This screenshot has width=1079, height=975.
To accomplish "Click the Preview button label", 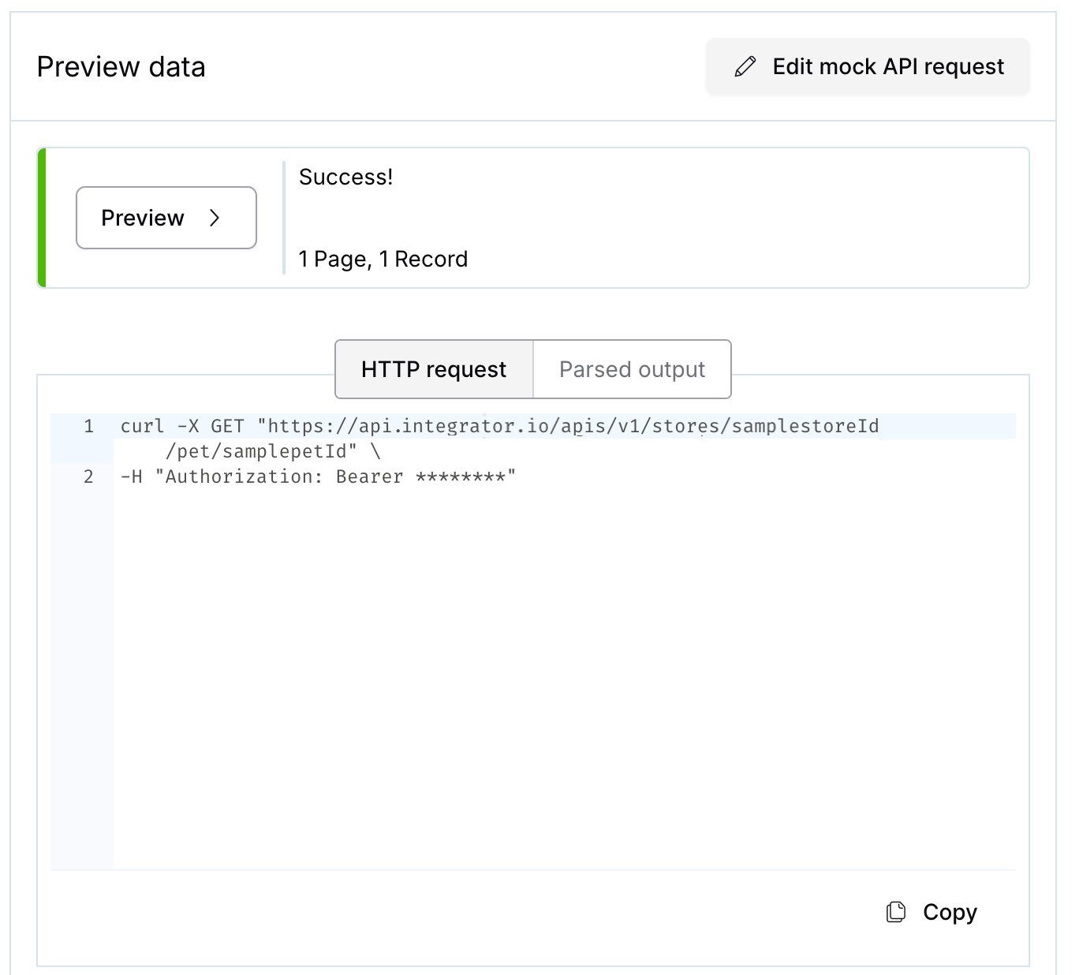I will (143, 218).
